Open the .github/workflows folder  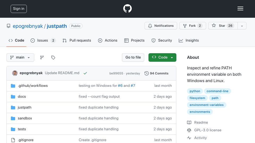coord(33,86)
